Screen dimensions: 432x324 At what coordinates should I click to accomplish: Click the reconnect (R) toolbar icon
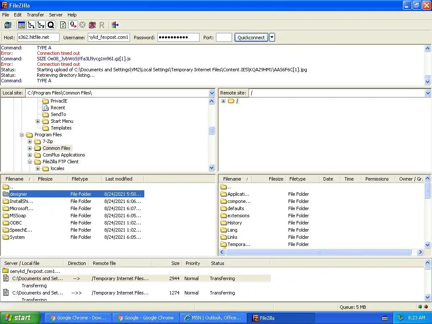[x=102, y=25]
